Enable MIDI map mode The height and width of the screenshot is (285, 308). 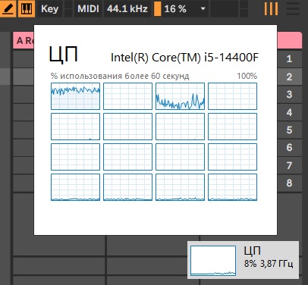88,8
